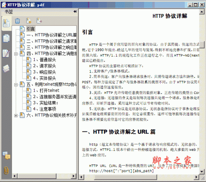This screenshot has width=206, height=182.
Task: Close the HTTP协议详解.pdf window
Action: pos(202,5)
